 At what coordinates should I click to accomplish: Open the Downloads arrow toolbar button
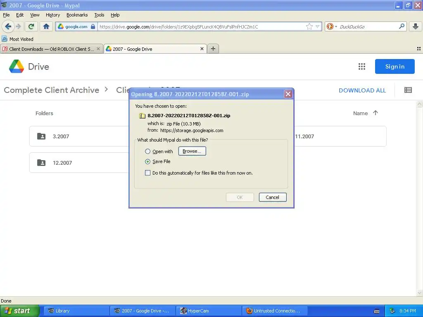pos(416,26)
